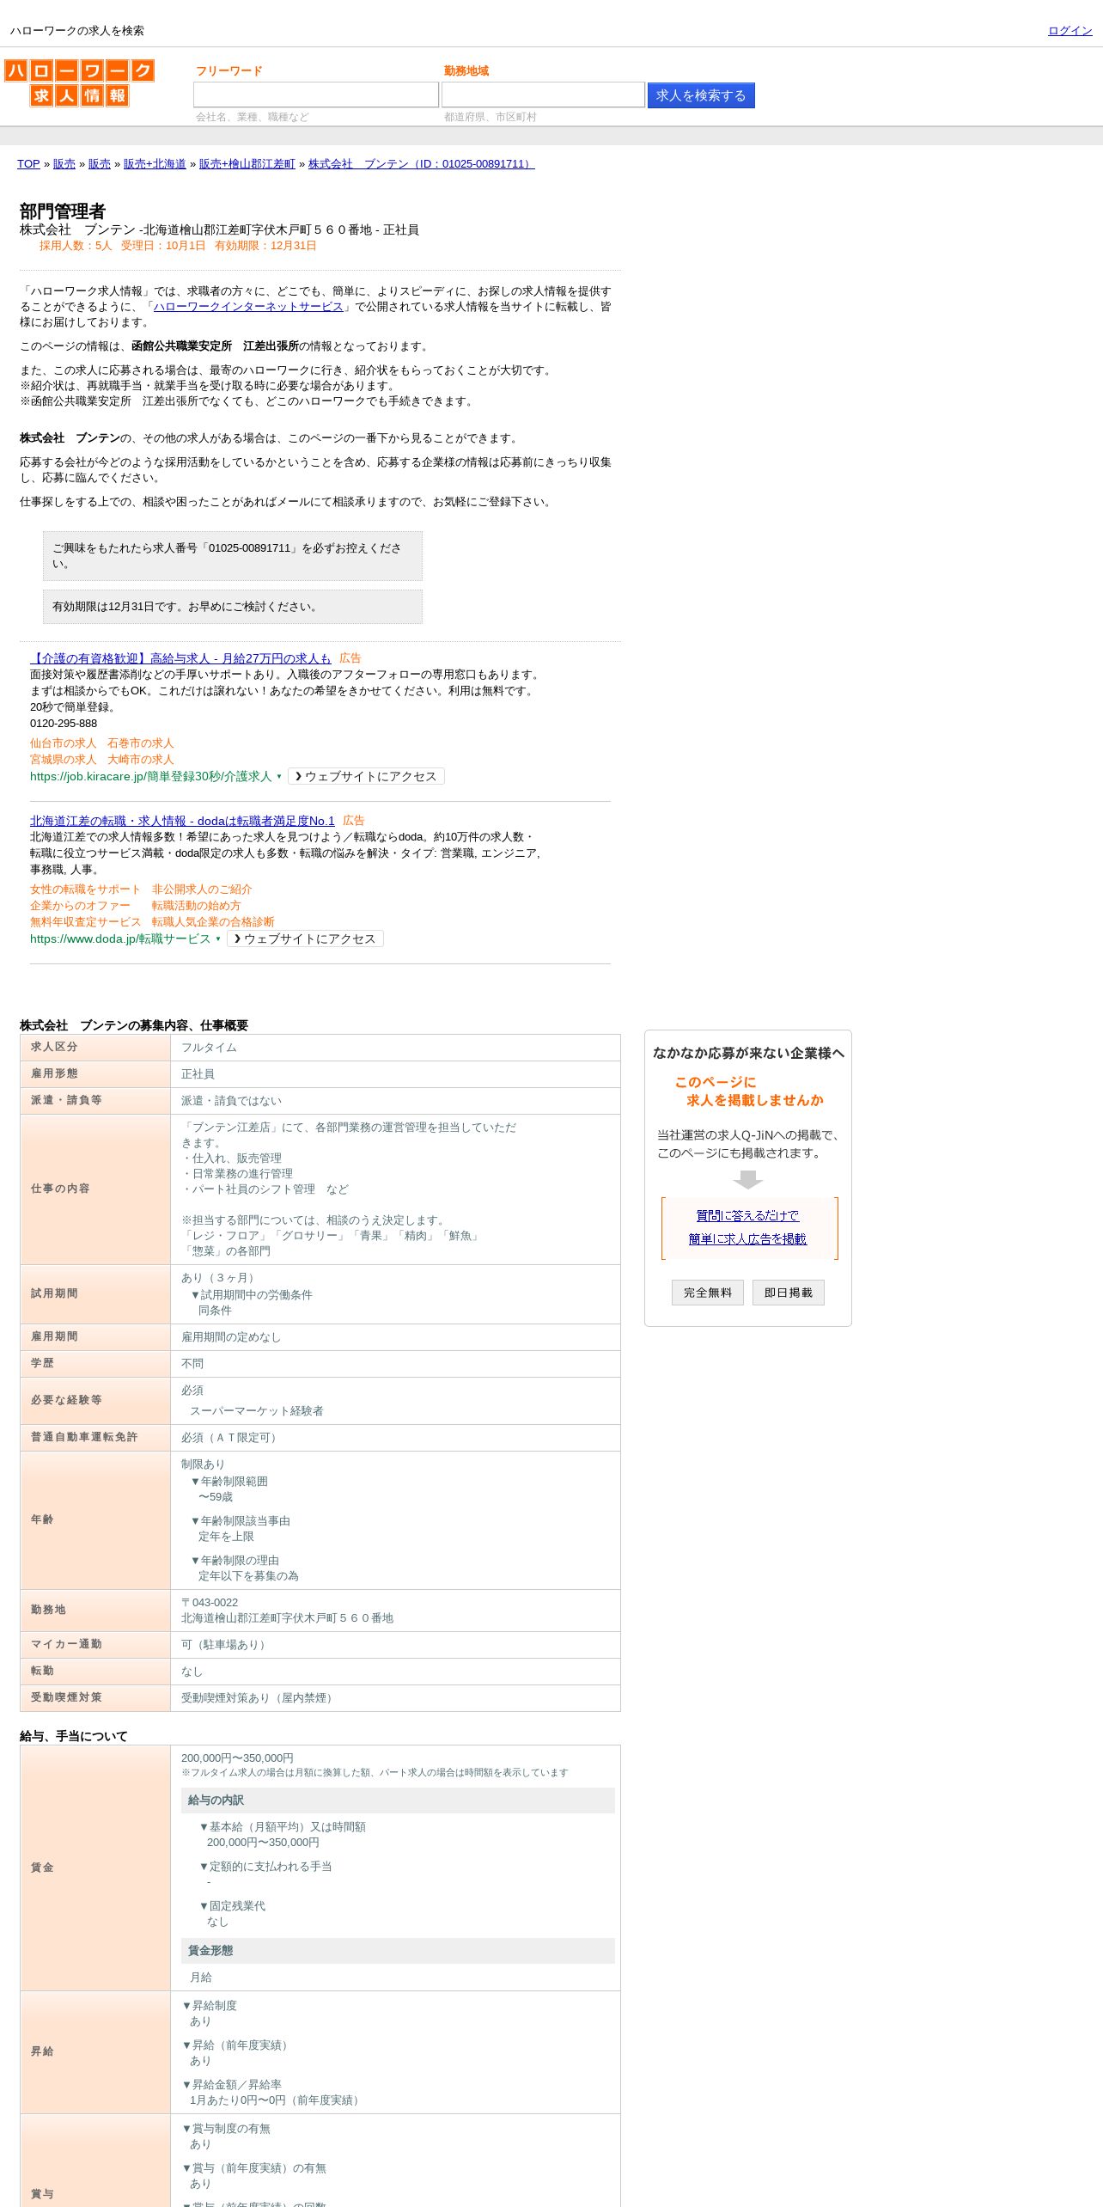
Task: Click the フルタイム value cell
Action: 395,1048
